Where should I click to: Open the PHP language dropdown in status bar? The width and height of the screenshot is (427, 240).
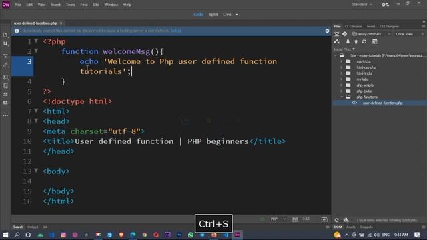[278, 219]
